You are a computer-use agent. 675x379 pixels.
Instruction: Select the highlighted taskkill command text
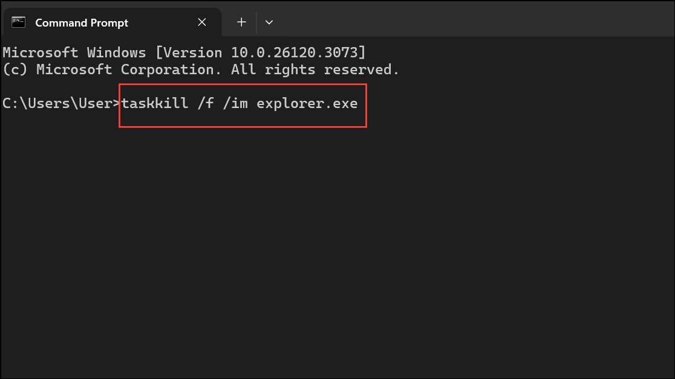tap(239, 103)
